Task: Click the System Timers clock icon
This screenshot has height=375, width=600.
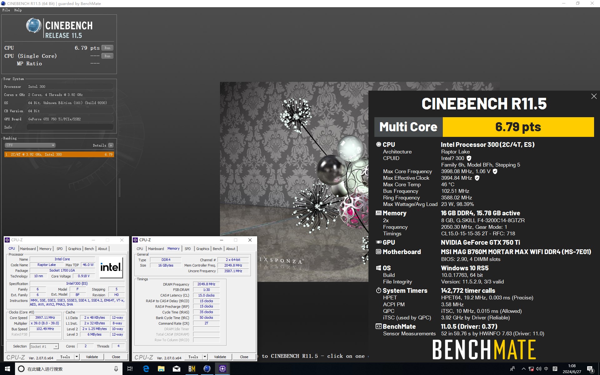Action: [378, 290]
